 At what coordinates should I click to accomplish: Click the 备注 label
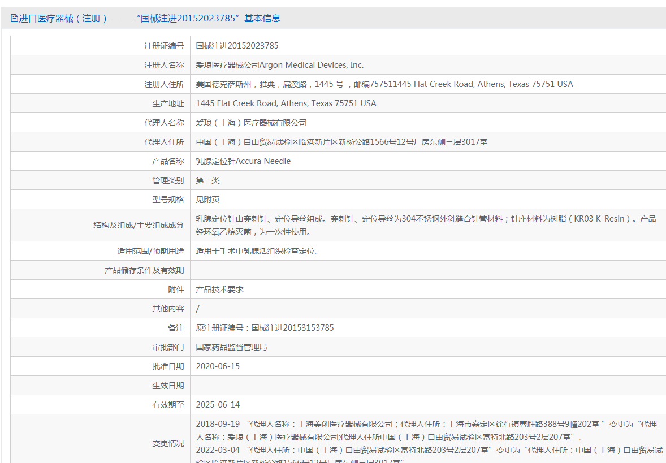point(176,328)
